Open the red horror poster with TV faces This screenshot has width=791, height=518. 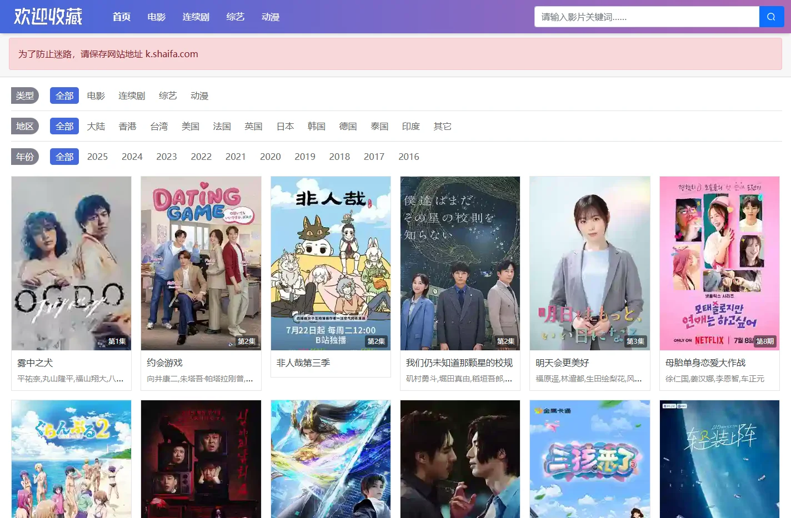click(x=201, y=459)
